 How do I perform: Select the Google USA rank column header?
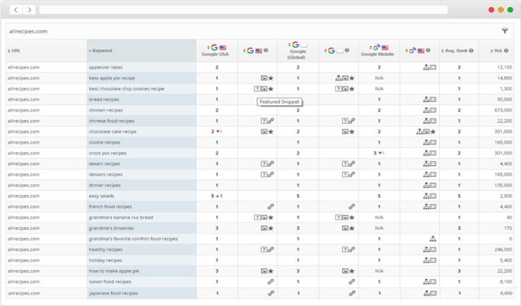216,50
